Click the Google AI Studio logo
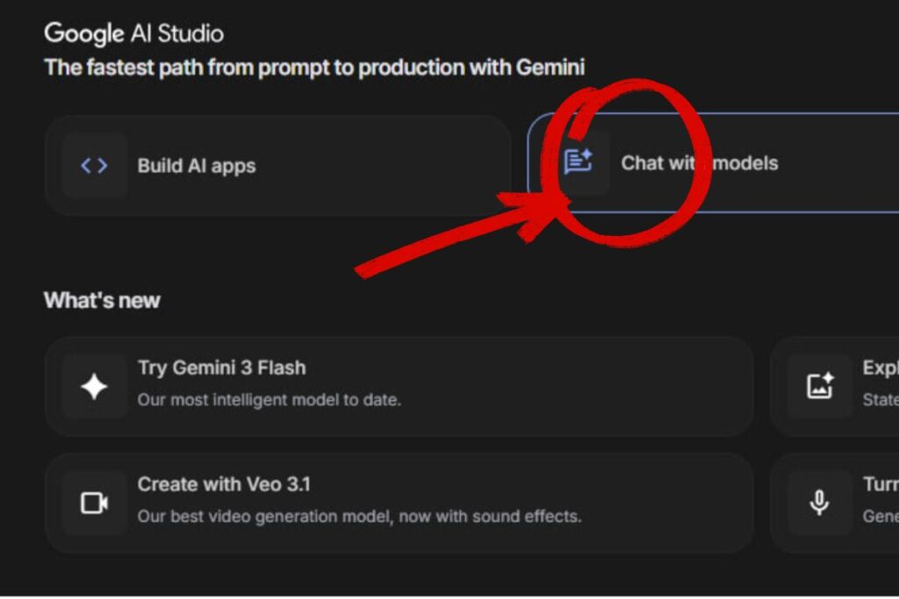Screen dimensions: 899x599 click(x=133, y=34)
